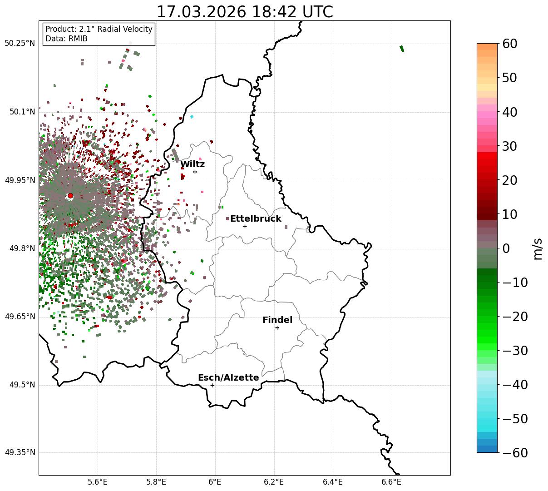
Task: Click the Findel station cross marker
Action: click(277, 327)
